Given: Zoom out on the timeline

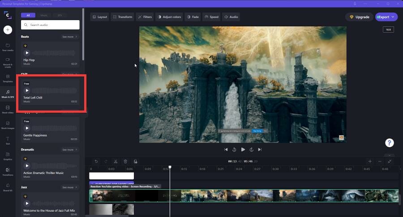Looking at the screenshot, I should 380,161.
